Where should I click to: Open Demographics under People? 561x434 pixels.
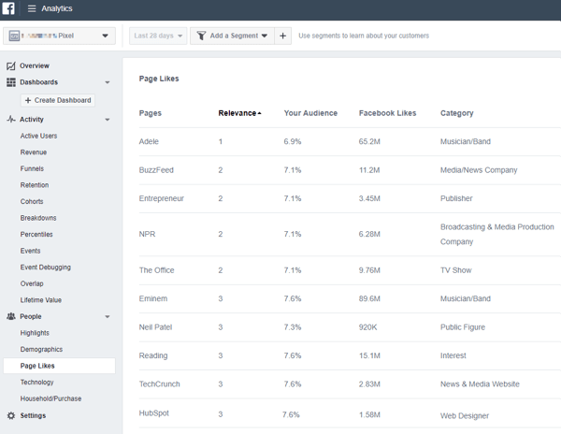[41, 350]
